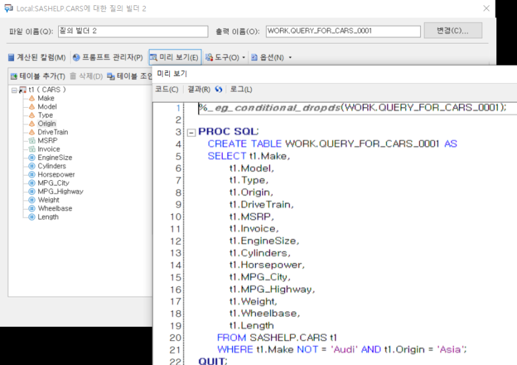Click the Change (변경) output button
517x365 pixels.
coord(453,31)
